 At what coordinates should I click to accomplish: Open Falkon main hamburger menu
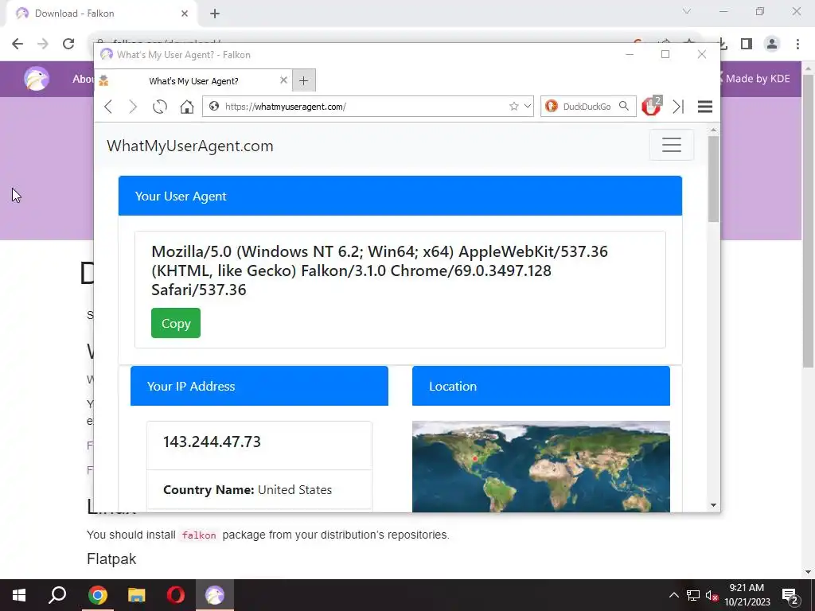coord(705,107)
